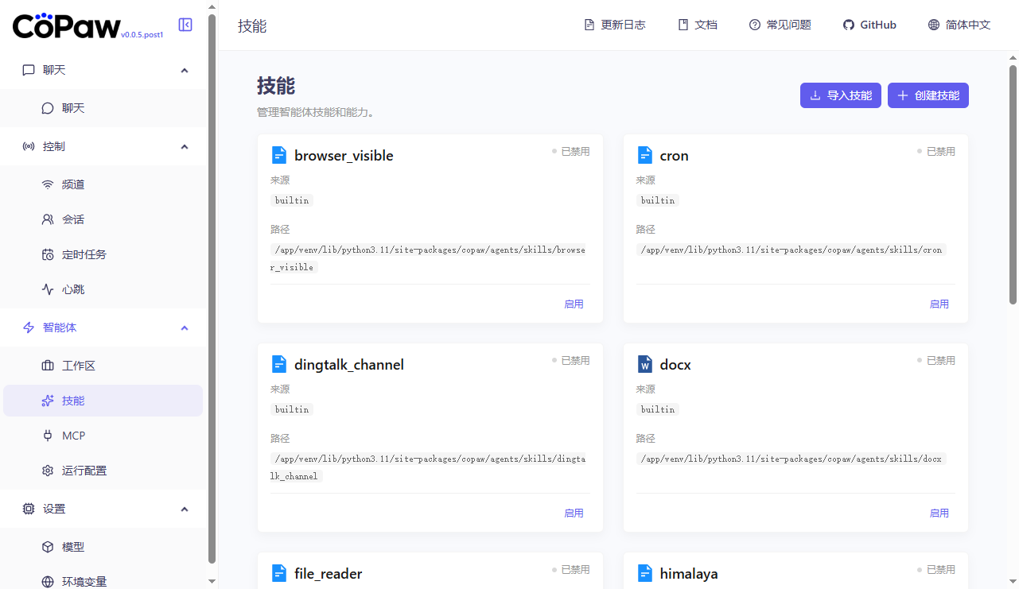
Task: Click the 文档 documentation icon
Action: coord(683,25)
